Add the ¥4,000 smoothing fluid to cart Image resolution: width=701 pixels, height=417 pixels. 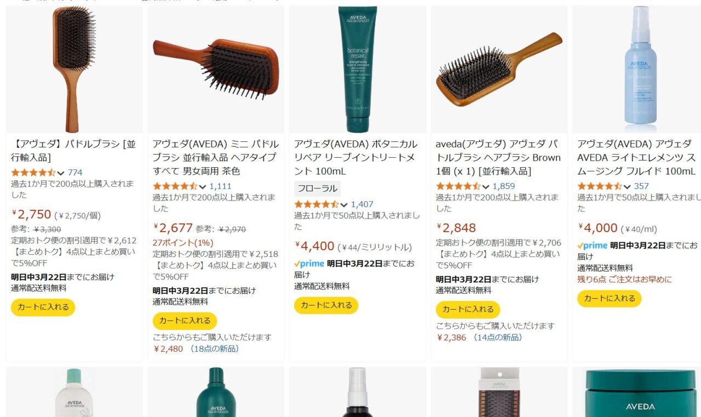click(x=609, y=299)
